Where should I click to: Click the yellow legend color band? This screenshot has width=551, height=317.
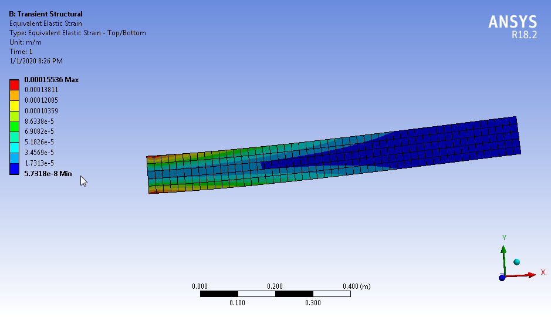[x=14, y=106]
